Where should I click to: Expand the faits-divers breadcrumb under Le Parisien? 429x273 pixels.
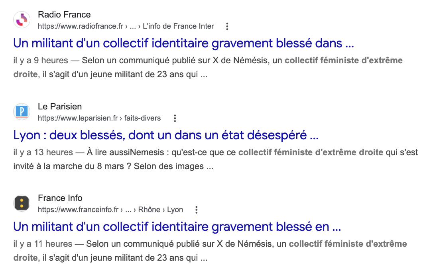pyautogui.click(x=142, y=118)
